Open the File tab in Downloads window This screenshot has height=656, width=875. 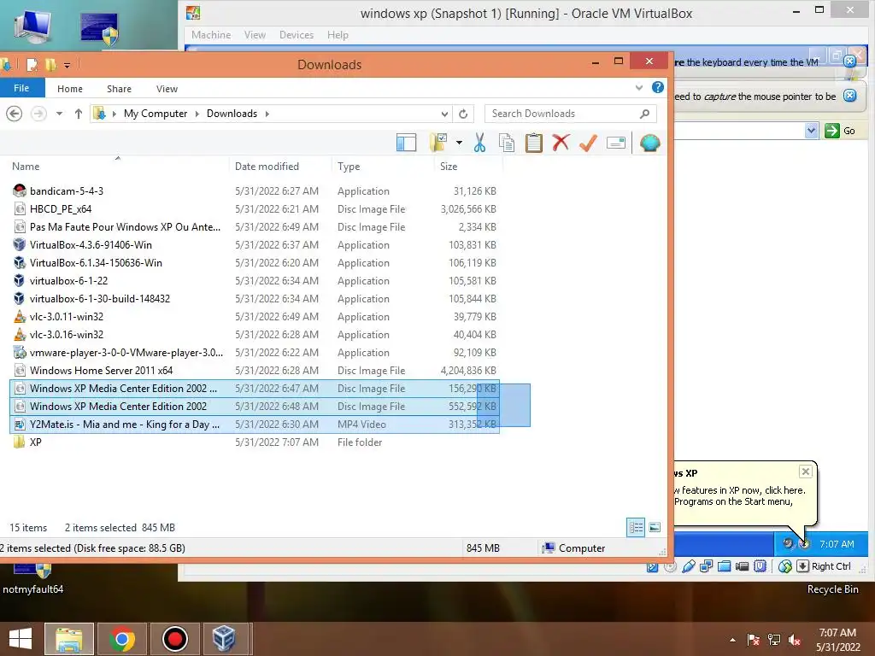(x=21, y=88)
